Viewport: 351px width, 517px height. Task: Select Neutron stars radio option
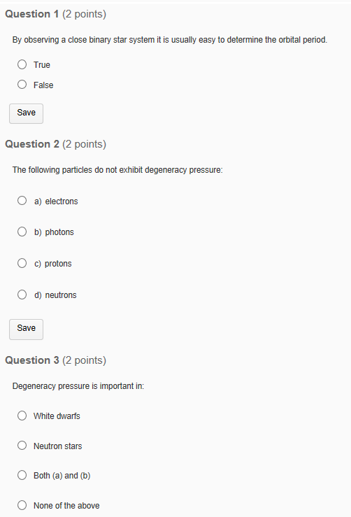22,446
